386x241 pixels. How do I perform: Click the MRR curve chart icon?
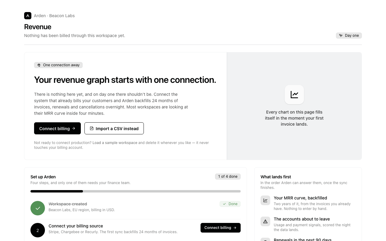pos(265,200)
